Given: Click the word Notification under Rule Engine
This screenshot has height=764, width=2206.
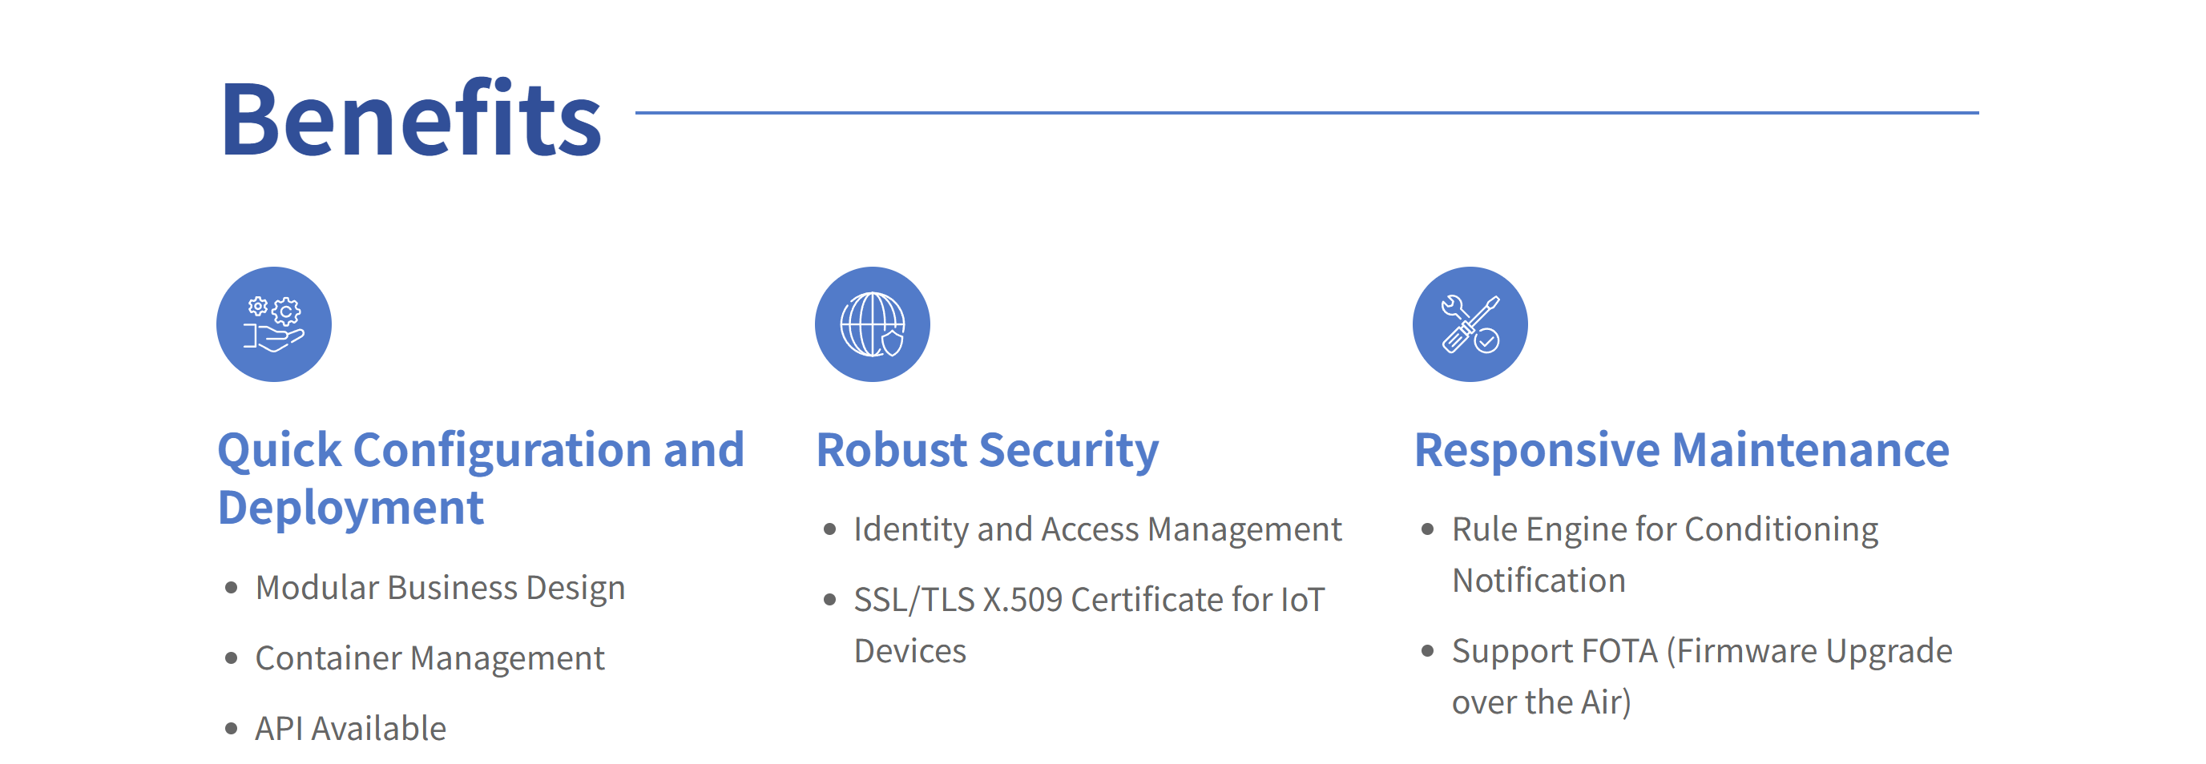Looking at the screenshot, I should pos(1539,580).
